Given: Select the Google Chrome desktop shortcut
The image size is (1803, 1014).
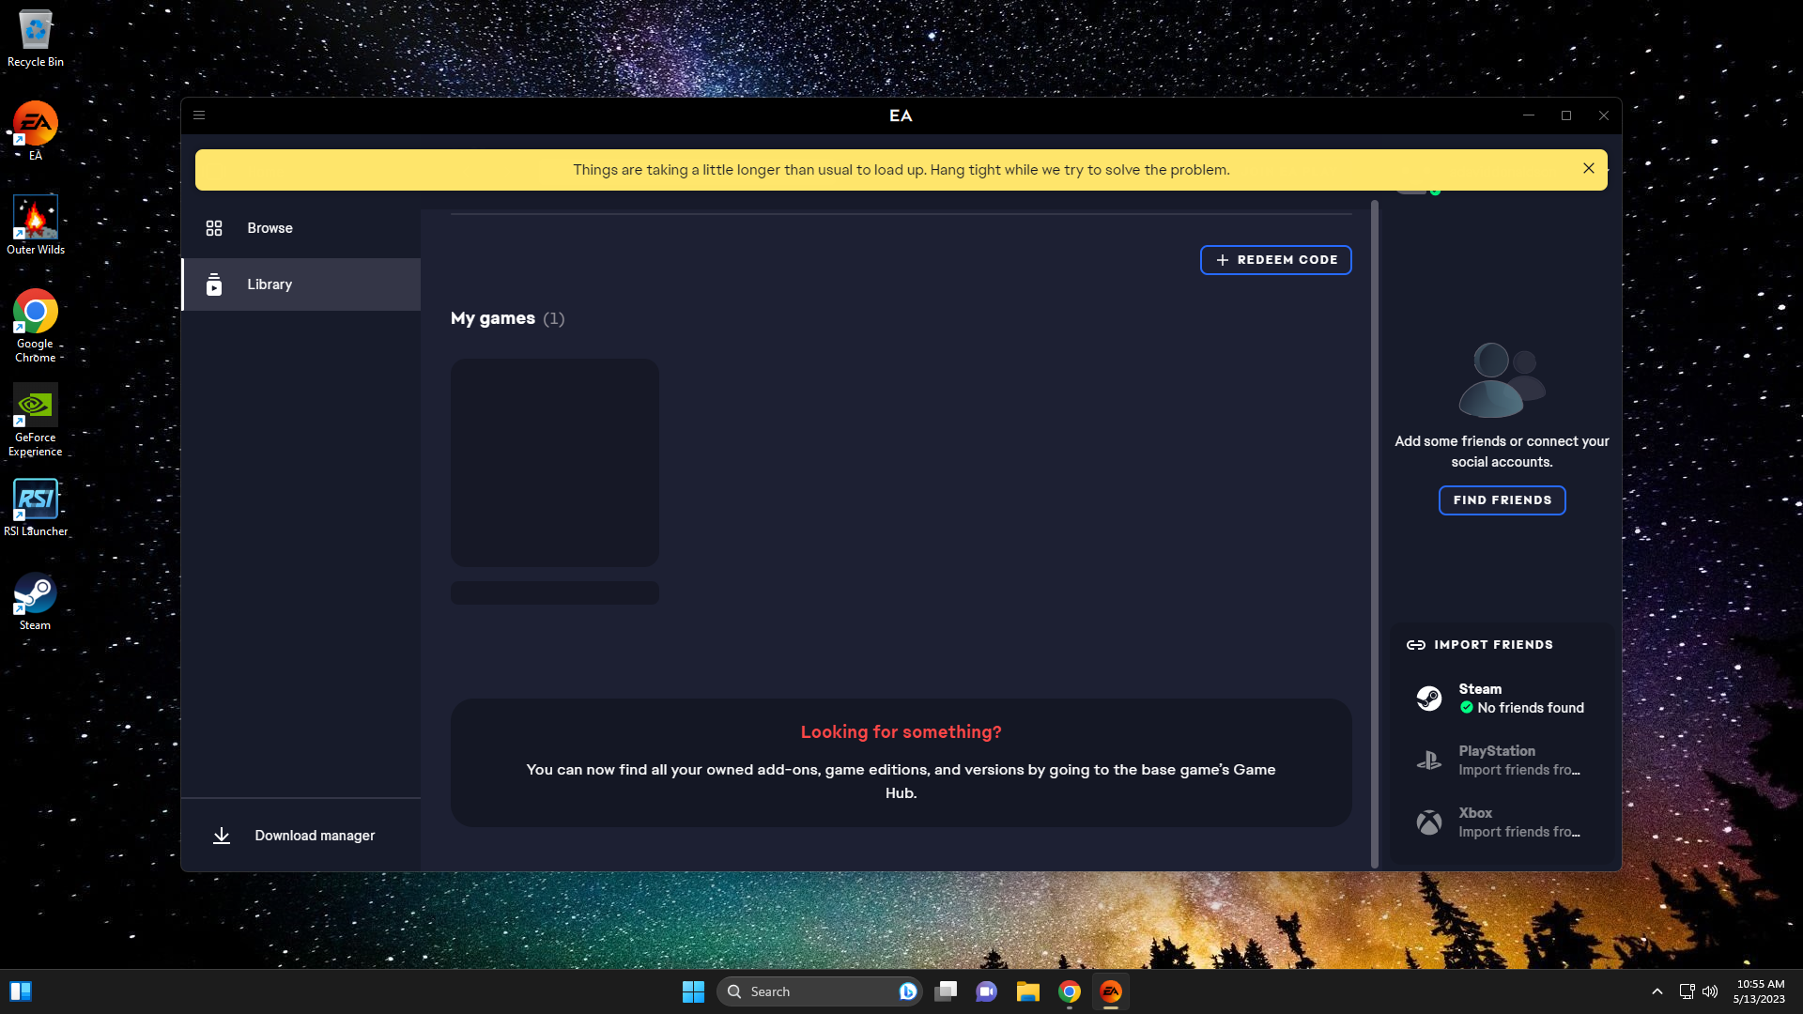Looking at the screenshot, I should click(36, 326).
